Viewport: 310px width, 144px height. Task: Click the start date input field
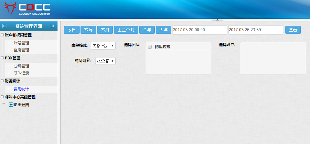click(x=199, y=30)
